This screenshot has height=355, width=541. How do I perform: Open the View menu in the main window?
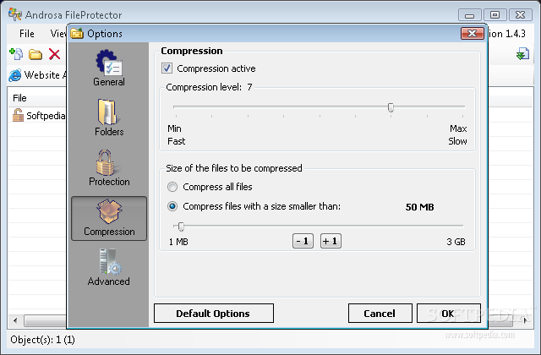pyautogui.click(x=57, y=34)
